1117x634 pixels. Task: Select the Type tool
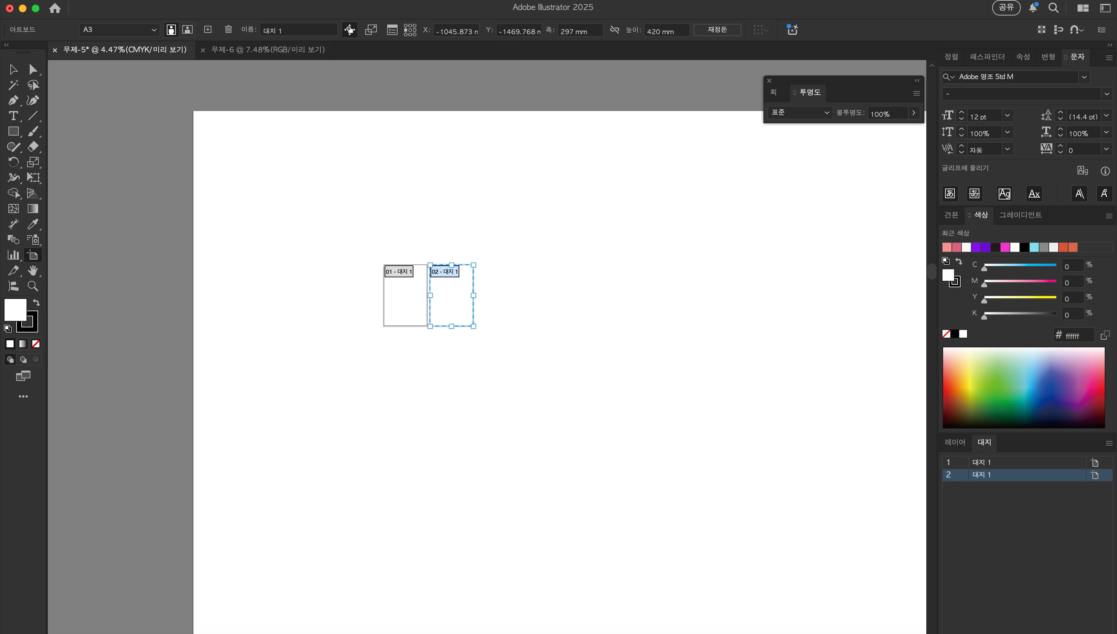13,116
